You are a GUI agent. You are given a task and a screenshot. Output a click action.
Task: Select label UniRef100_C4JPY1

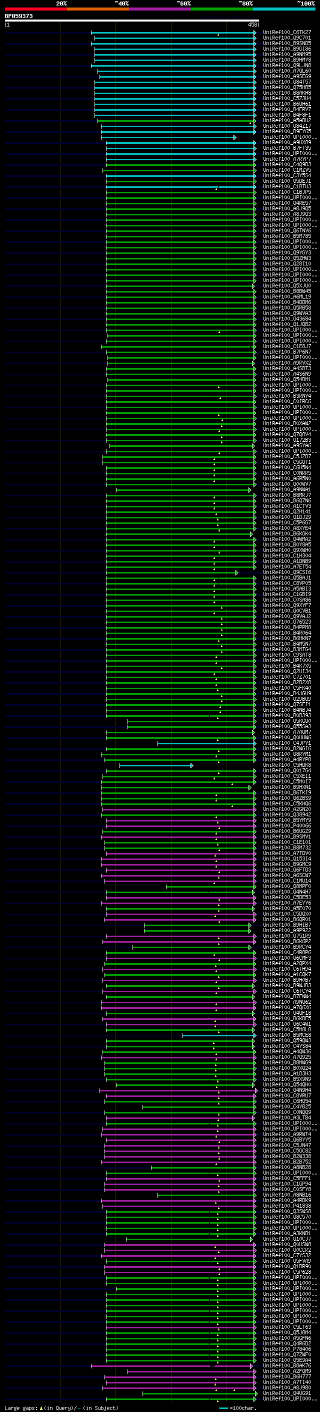point(286,743)
